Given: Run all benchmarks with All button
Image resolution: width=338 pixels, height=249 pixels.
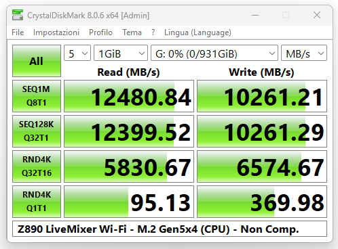Looking at the screenshot, I should tap(37, 61).
